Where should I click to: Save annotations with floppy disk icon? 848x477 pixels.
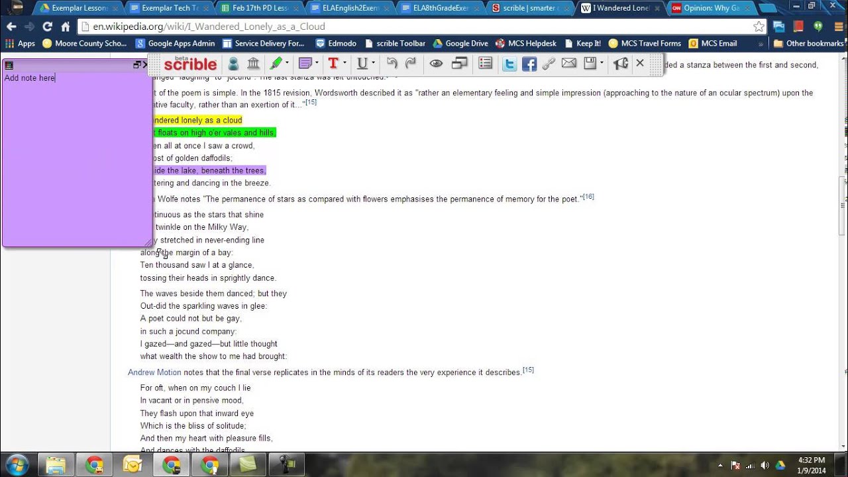click(590, 64)
